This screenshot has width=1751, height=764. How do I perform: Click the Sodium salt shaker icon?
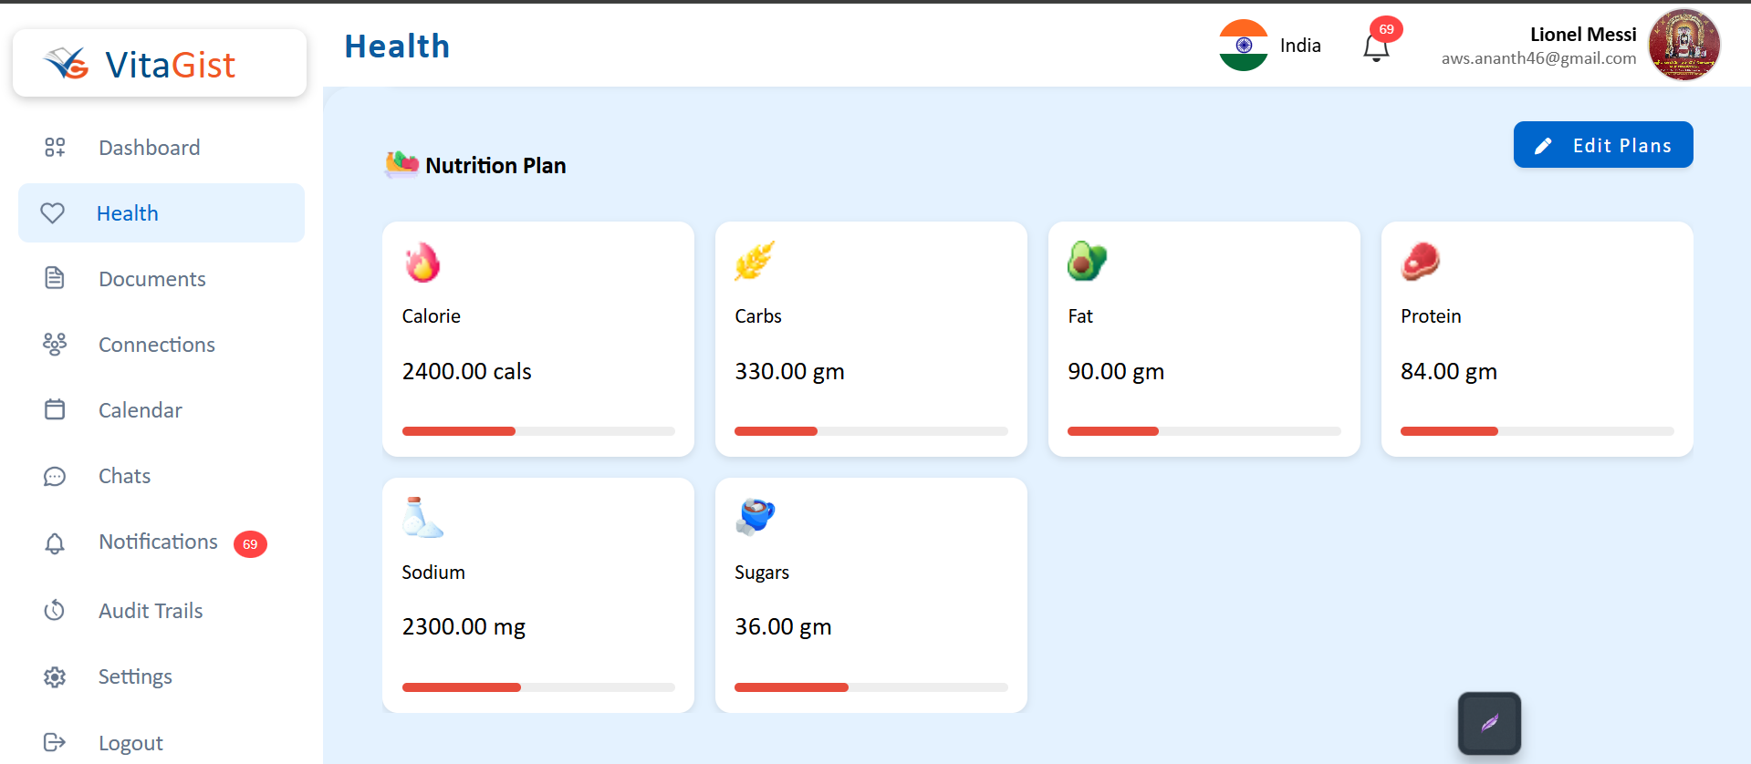(422, 518)
